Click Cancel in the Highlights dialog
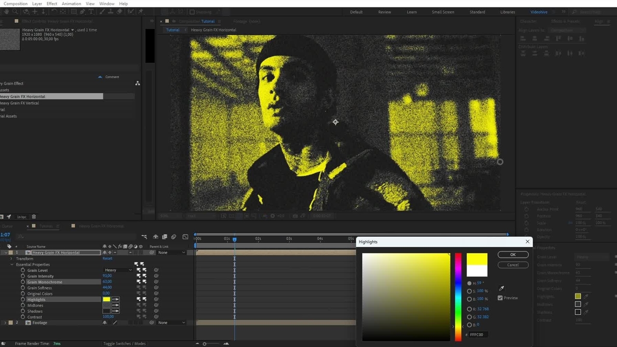The image size is (617, 347). click(513, 265)
